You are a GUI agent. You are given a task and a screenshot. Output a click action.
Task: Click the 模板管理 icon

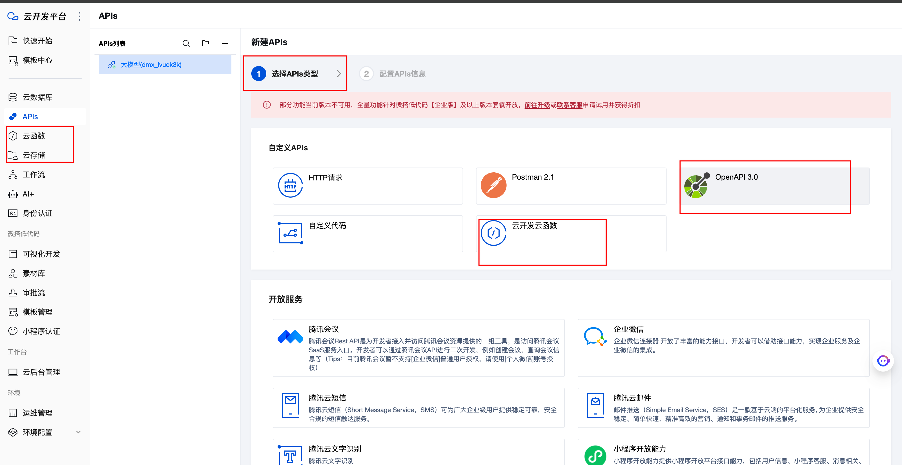pos(13,312)
